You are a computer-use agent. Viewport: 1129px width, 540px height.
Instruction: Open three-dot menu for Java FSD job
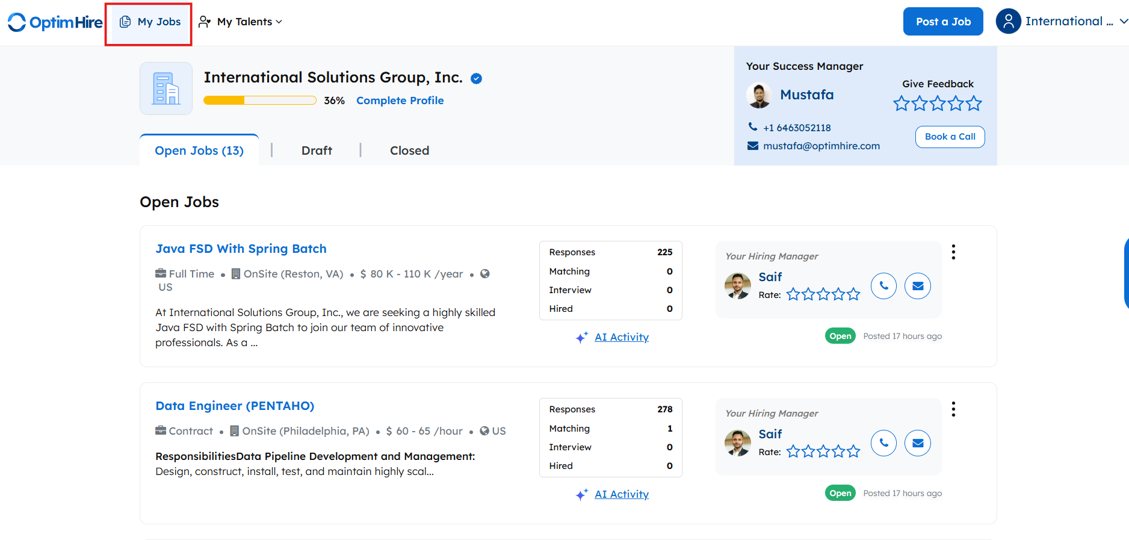pyautogui.click(x=953, y=252)
